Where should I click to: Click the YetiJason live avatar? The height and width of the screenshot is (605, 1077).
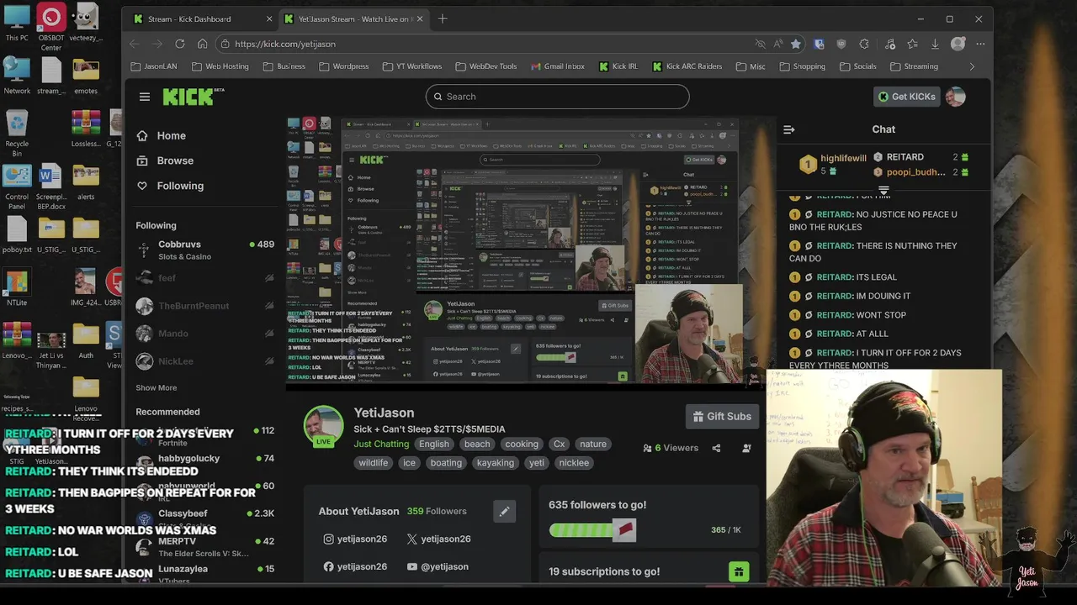(x=323, y=426)
